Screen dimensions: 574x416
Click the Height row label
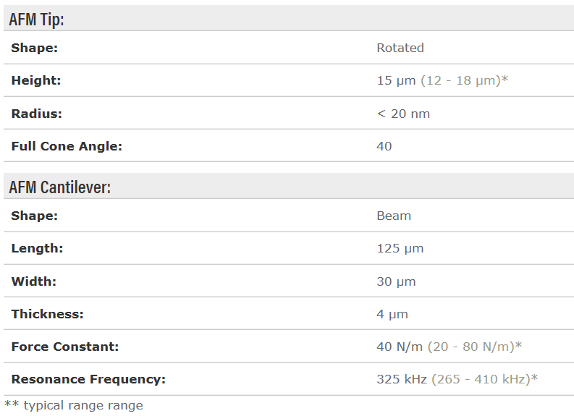click(36, 81)
